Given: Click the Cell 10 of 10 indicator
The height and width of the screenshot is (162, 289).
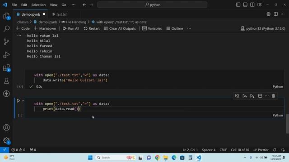Looking at the screenshot, I should tap(240, 150).
